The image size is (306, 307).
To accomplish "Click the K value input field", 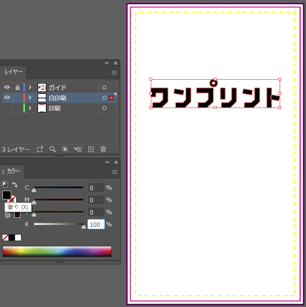I will point(96,224).
